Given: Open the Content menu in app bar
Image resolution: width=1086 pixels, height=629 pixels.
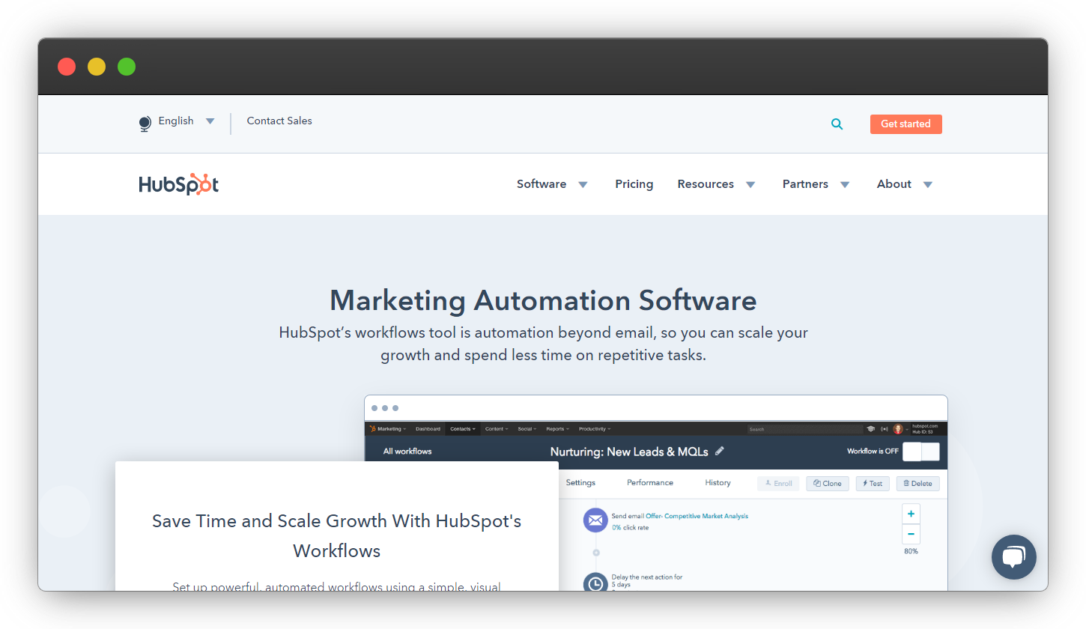Looking at the screenshot, I should (497, 429).
